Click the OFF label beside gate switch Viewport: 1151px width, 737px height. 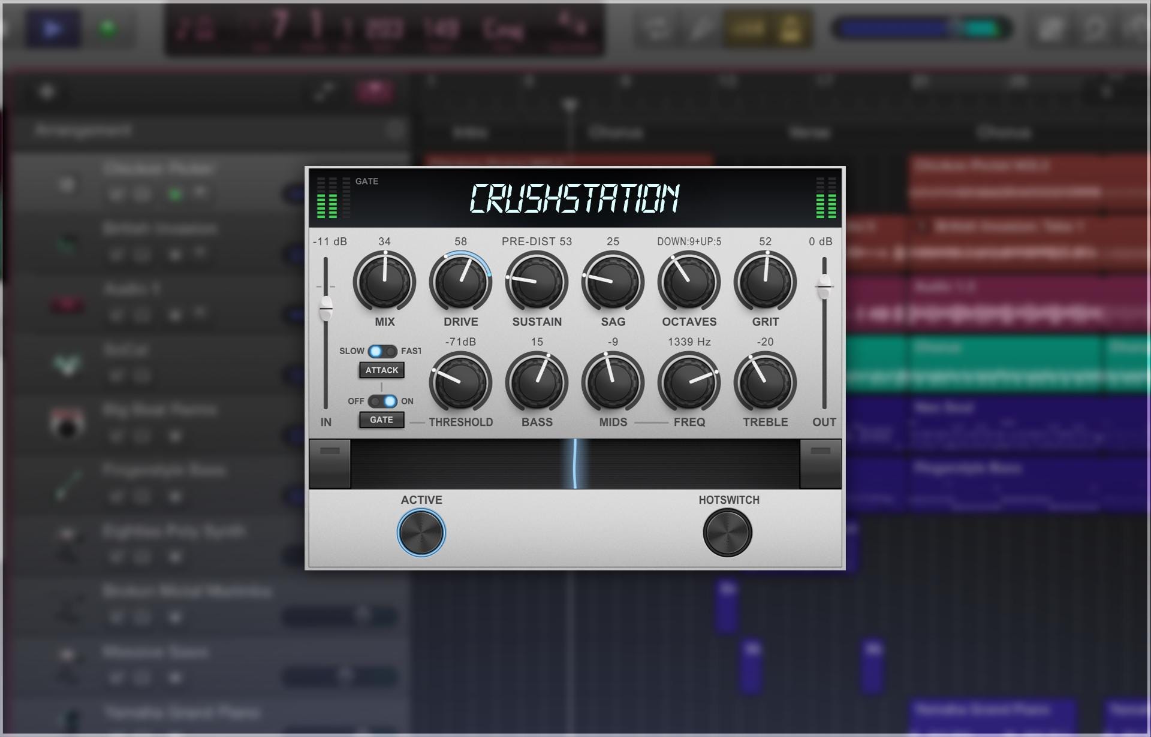pos(356,401)
